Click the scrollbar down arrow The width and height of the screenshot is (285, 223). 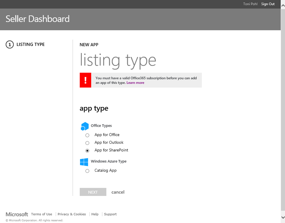click(283, 217)
